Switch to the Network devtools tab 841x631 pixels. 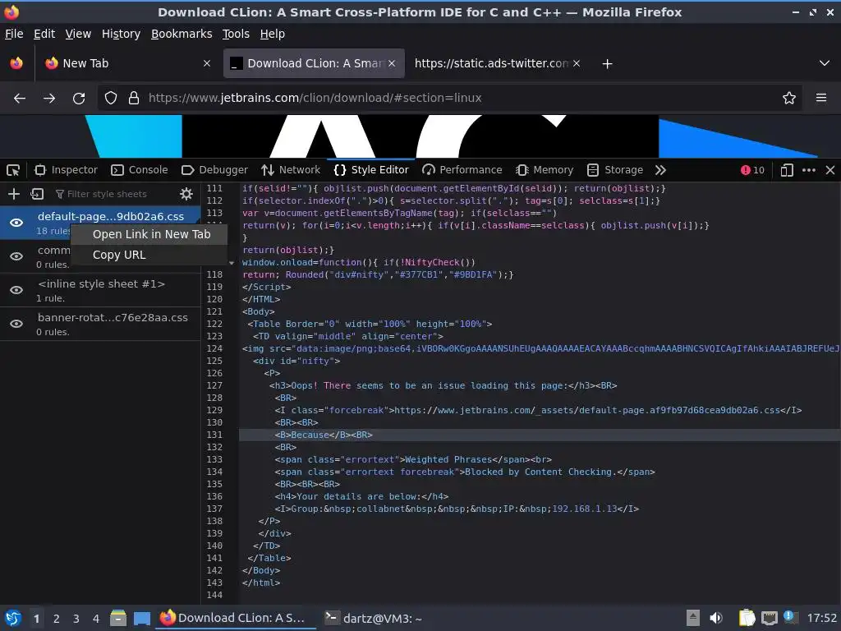coord(291,170)
